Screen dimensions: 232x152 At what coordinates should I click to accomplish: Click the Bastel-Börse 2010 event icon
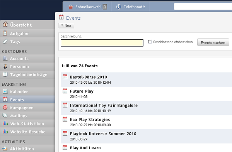point(65,77)
